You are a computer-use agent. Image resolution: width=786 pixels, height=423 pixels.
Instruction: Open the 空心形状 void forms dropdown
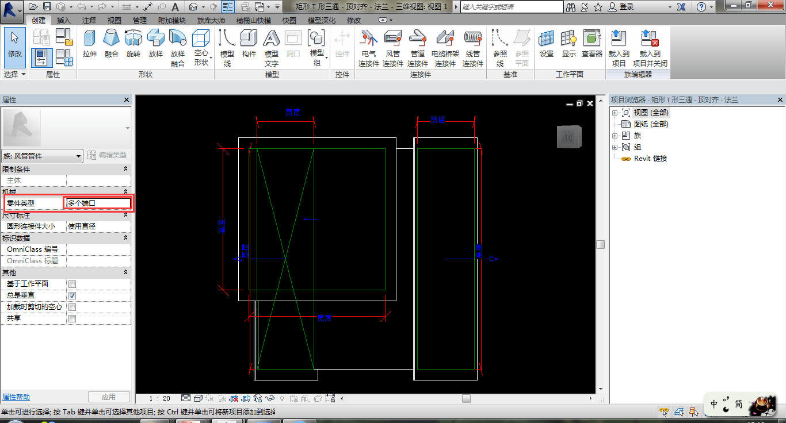[201, 48]
